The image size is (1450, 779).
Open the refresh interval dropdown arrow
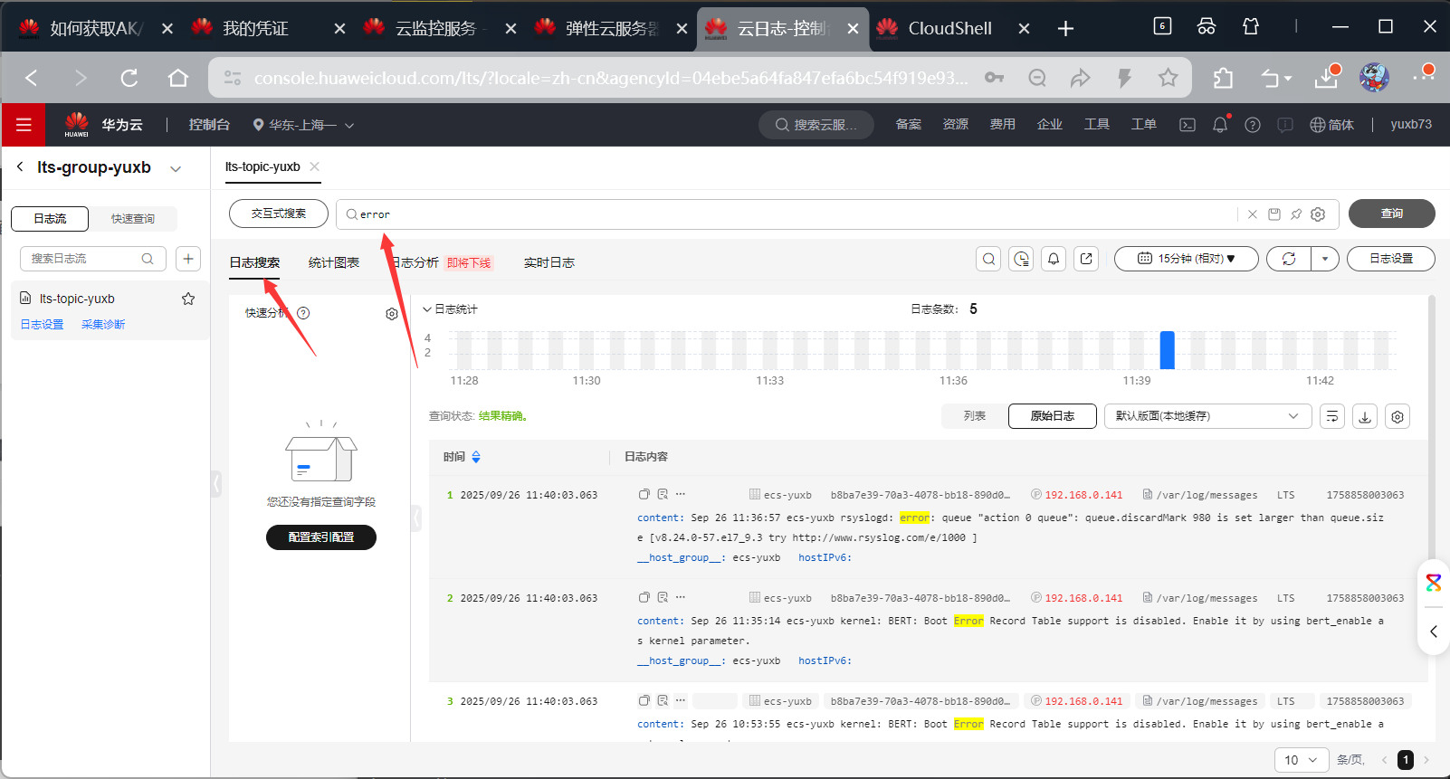pyautogui.click(x=1325, y=259)
